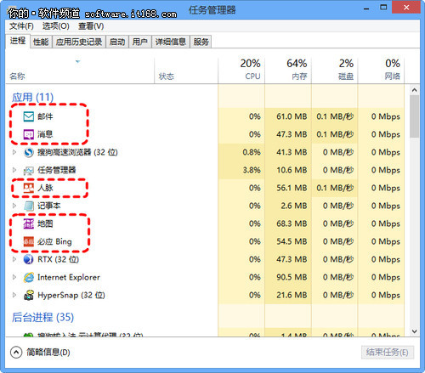425x373 pixels.
Task: Click the 90.5 MB memory value
Action: click(x=292, y=277)
